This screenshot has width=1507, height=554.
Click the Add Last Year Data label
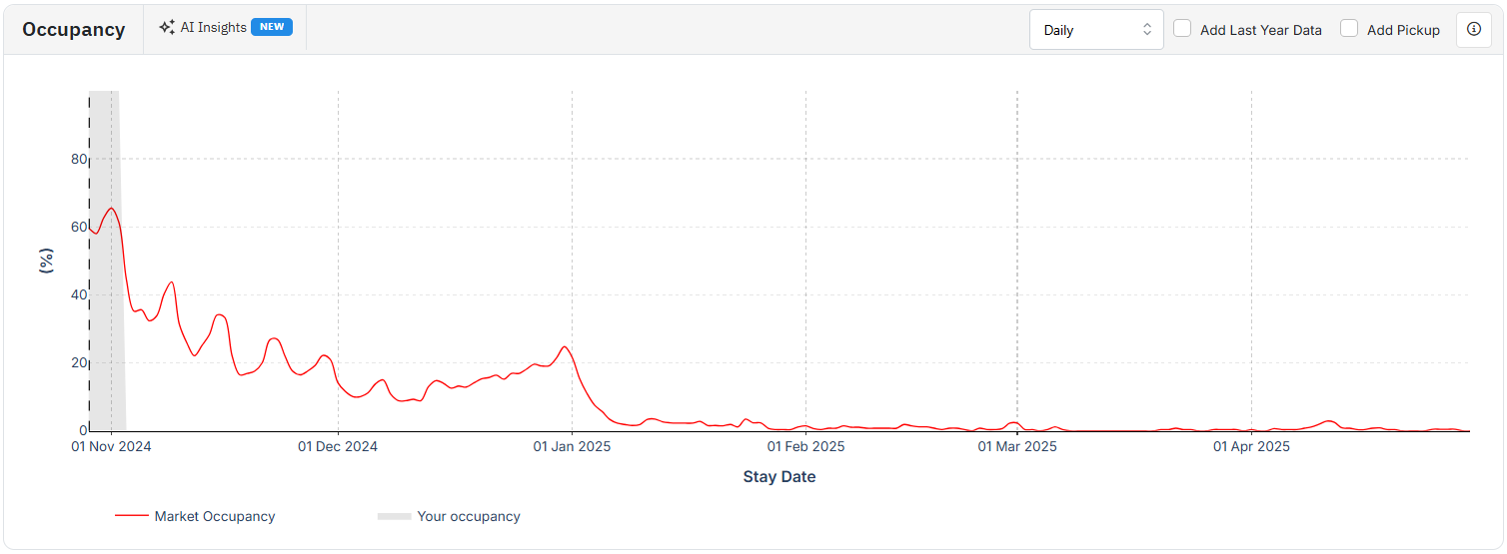pos(1260,30)
